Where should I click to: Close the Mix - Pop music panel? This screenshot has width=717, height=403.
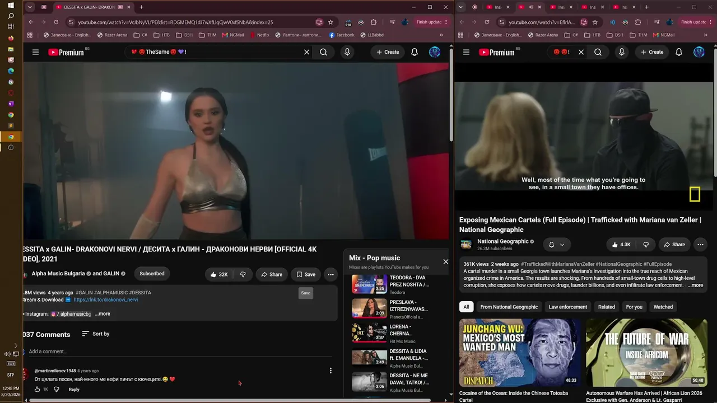446,261
